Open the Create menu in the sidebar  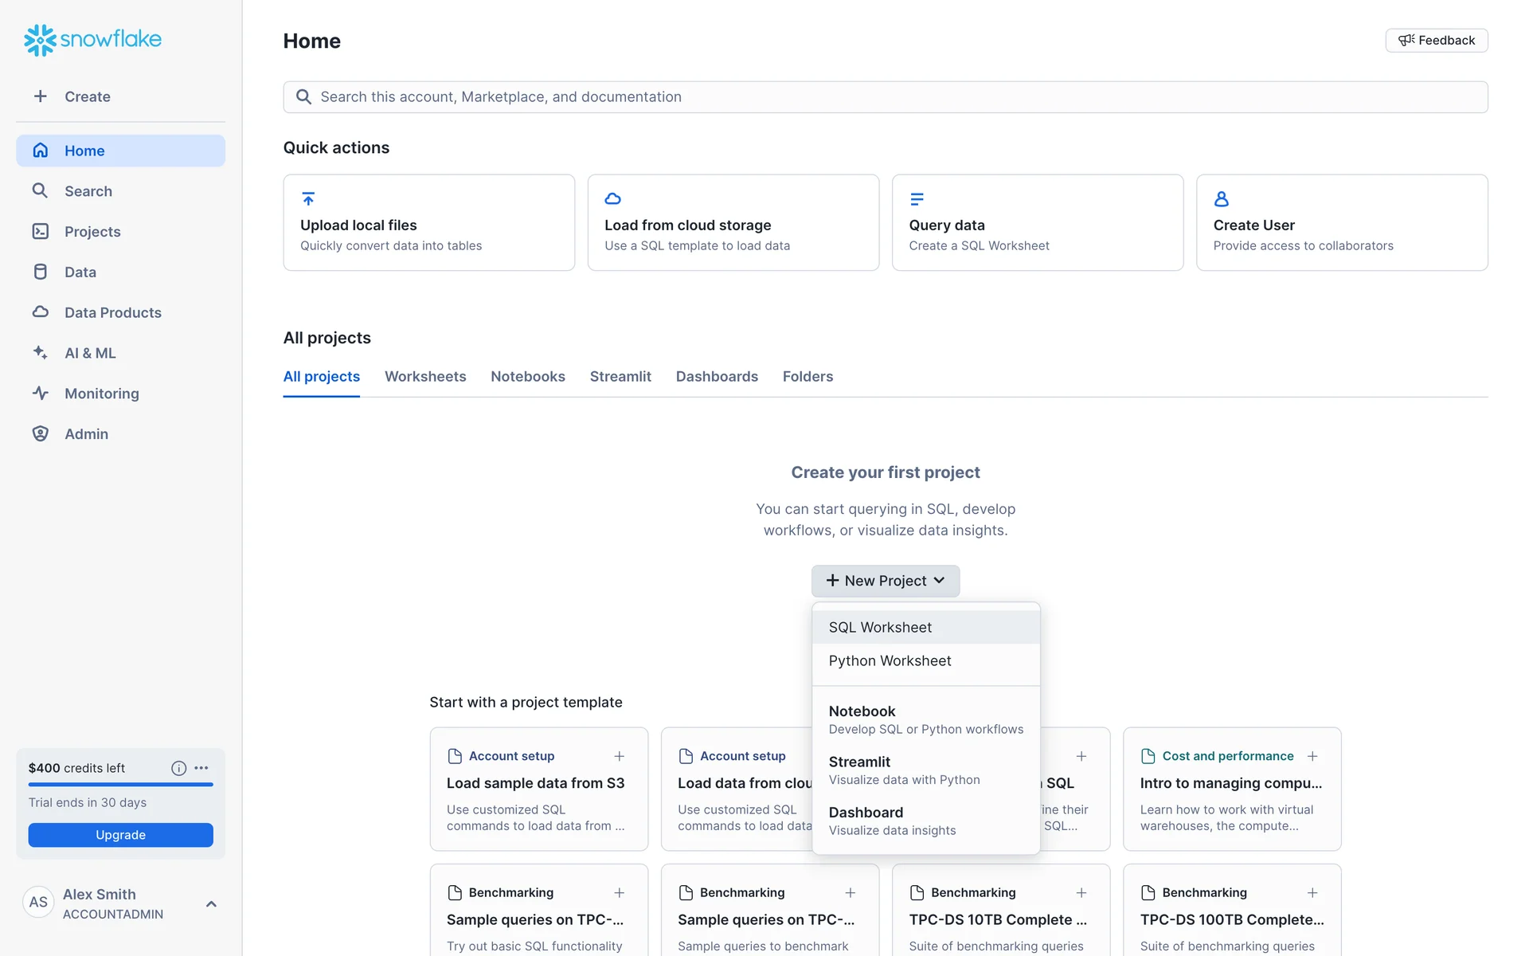coord(87,96)
